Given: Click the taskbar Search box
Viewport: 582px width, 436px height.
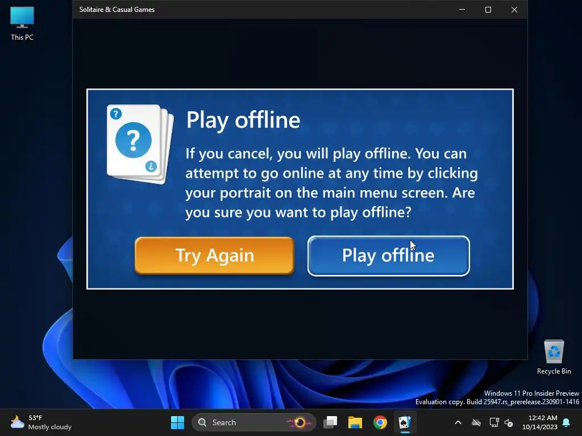Looking at the screenshot, I should [x=253, y=422].
